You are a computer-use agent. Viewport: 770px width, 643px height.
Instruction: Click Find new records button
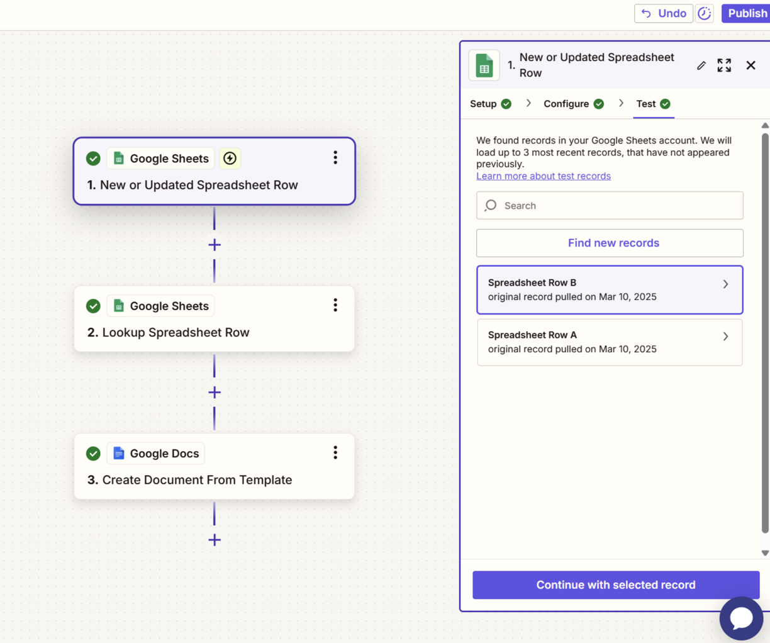point(610,243)
